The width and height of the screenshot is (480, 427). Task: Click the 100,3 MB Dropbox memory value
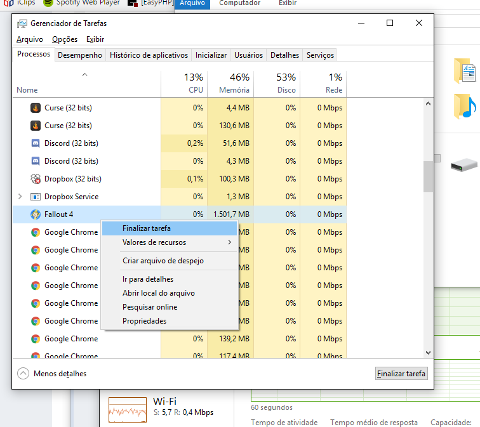coord(234,179)
